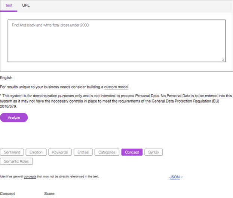Image resolution: width=233 pixels, height=198 pixels.
Task: Click the Score column header
Action: 49,194
